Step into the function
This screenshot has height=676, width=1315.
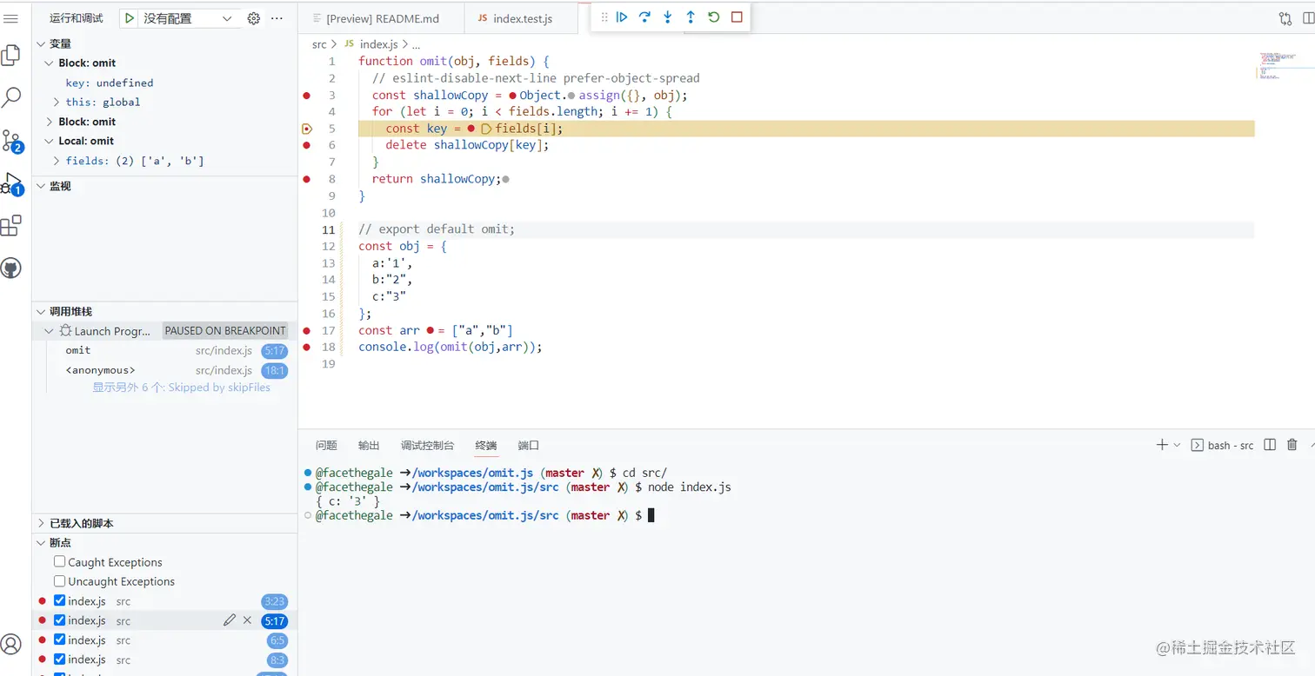point(667,17)
